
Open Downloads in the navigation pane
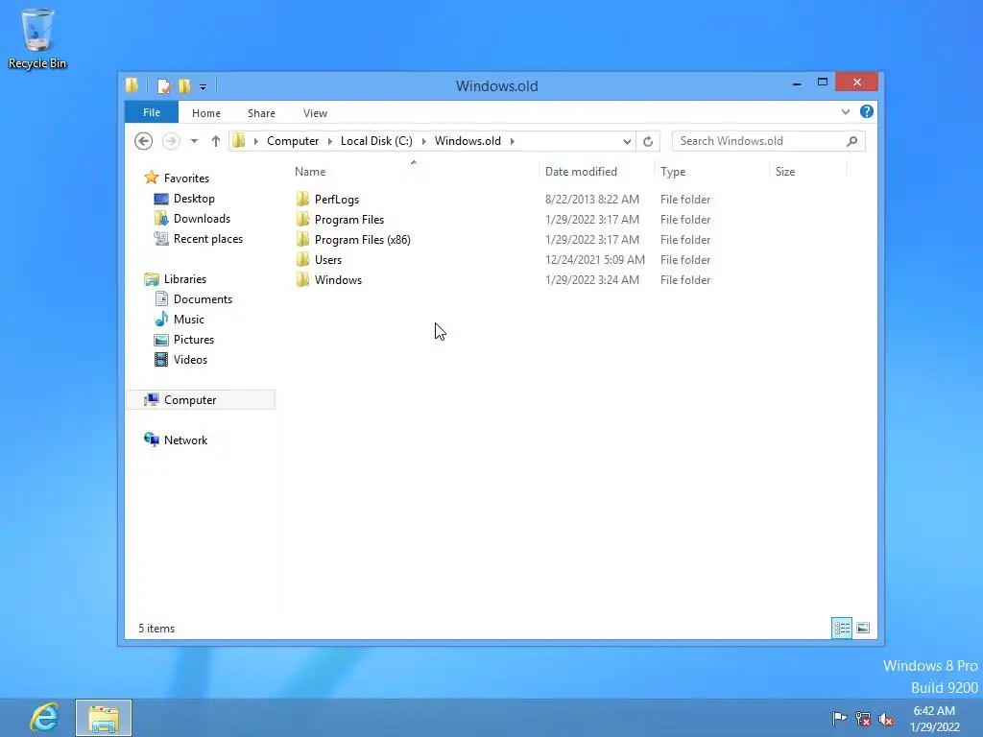202,218
